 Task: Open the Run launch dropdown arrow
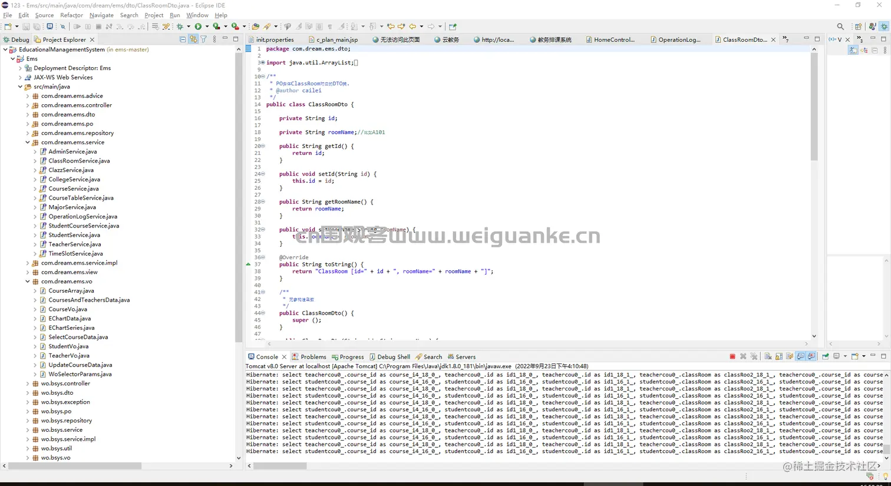pyautogui.click(x=207, y=27)
